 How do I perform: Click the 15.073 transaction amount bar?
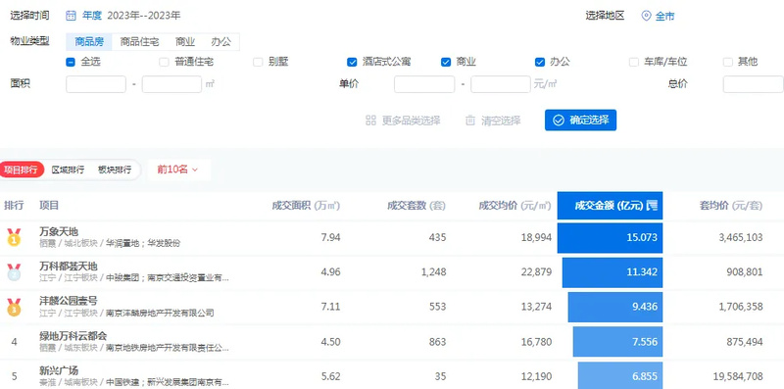point(610,237)
